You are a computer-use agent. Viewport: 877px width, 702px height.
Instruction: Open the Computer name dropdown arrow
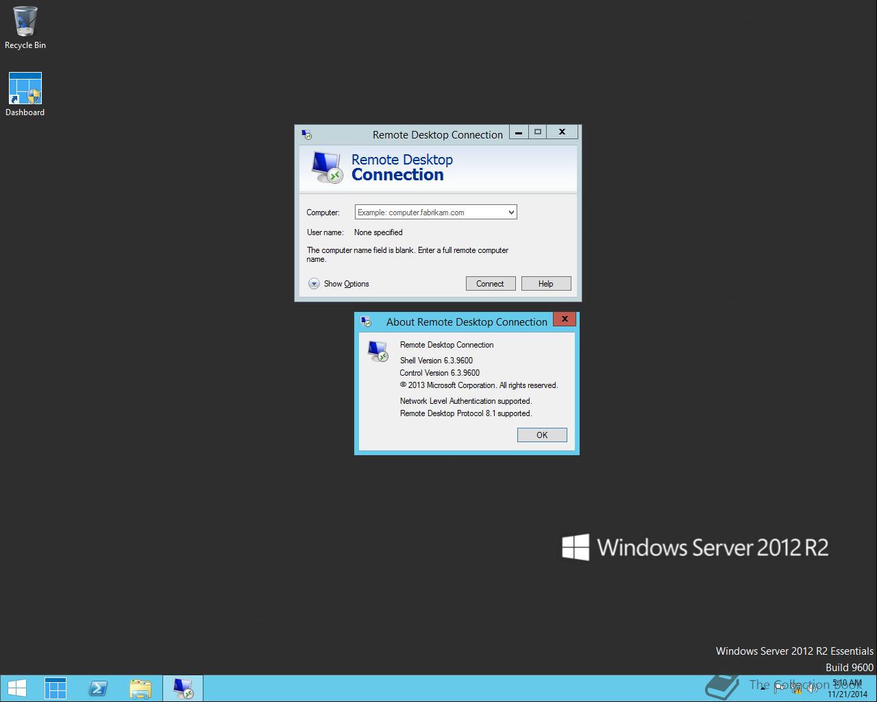pyautogui.click(x=511, y=213)
